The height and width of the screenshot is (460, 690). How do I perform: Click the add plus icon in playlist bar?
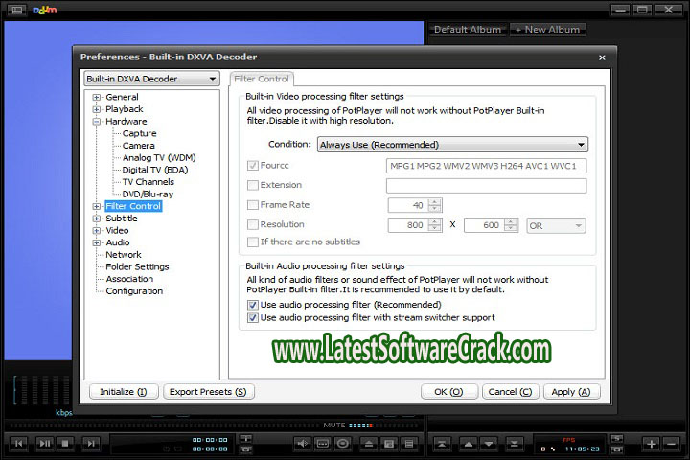pos(651,443)
